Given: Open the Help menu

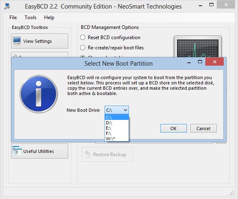Looking at the screenshot, I should pos(49,18).
